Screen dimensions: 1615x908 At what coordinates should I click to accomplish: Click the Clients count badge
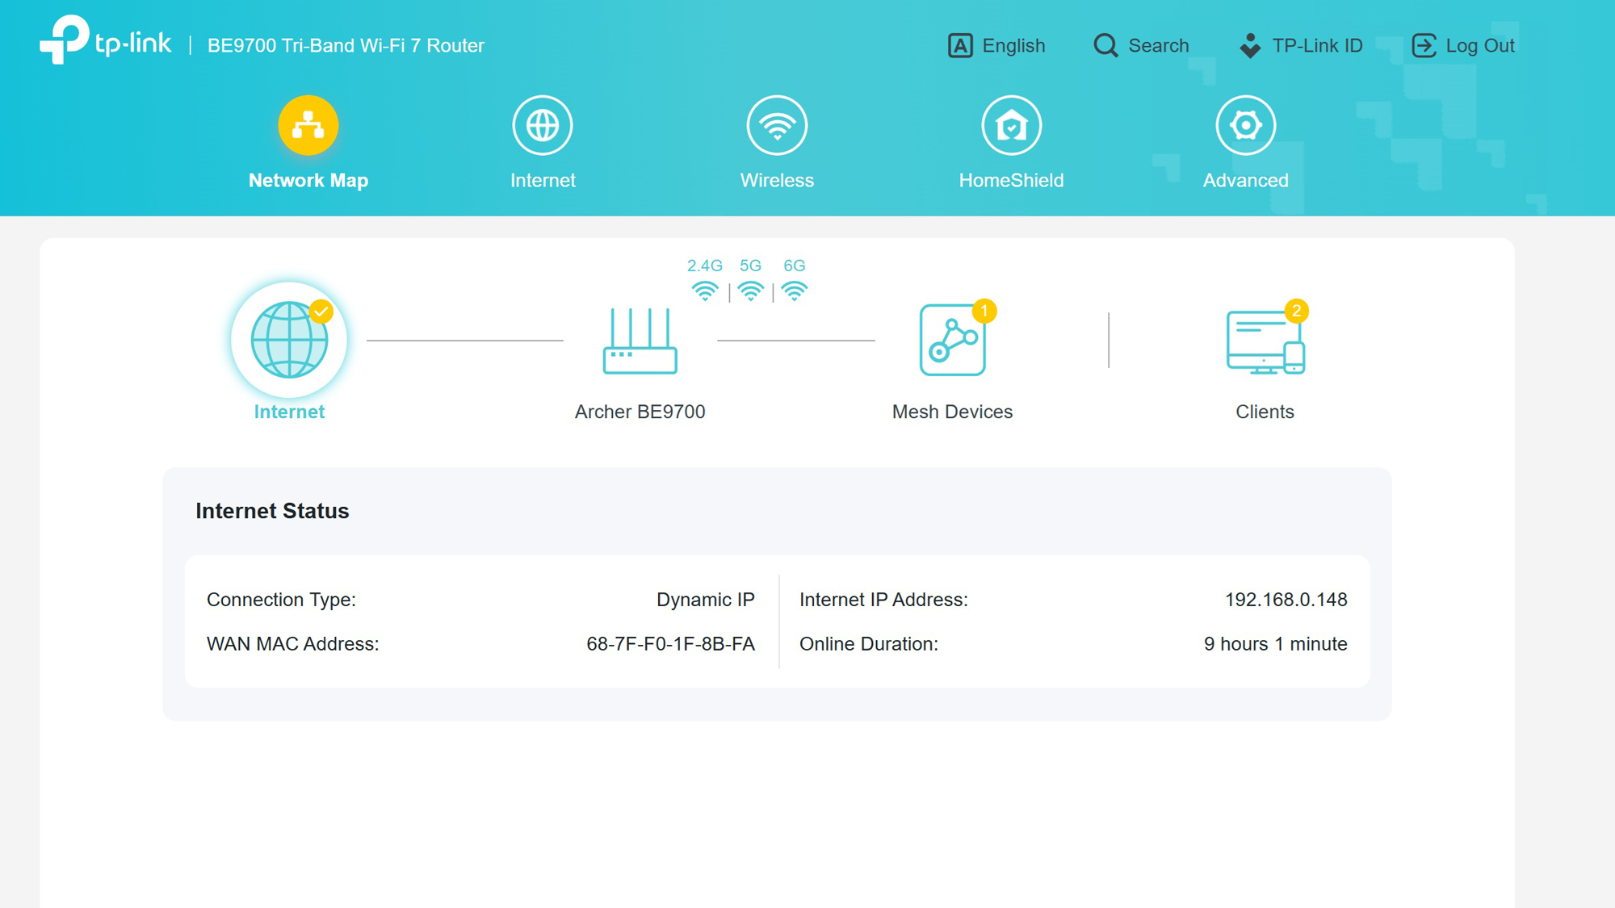1296,311
